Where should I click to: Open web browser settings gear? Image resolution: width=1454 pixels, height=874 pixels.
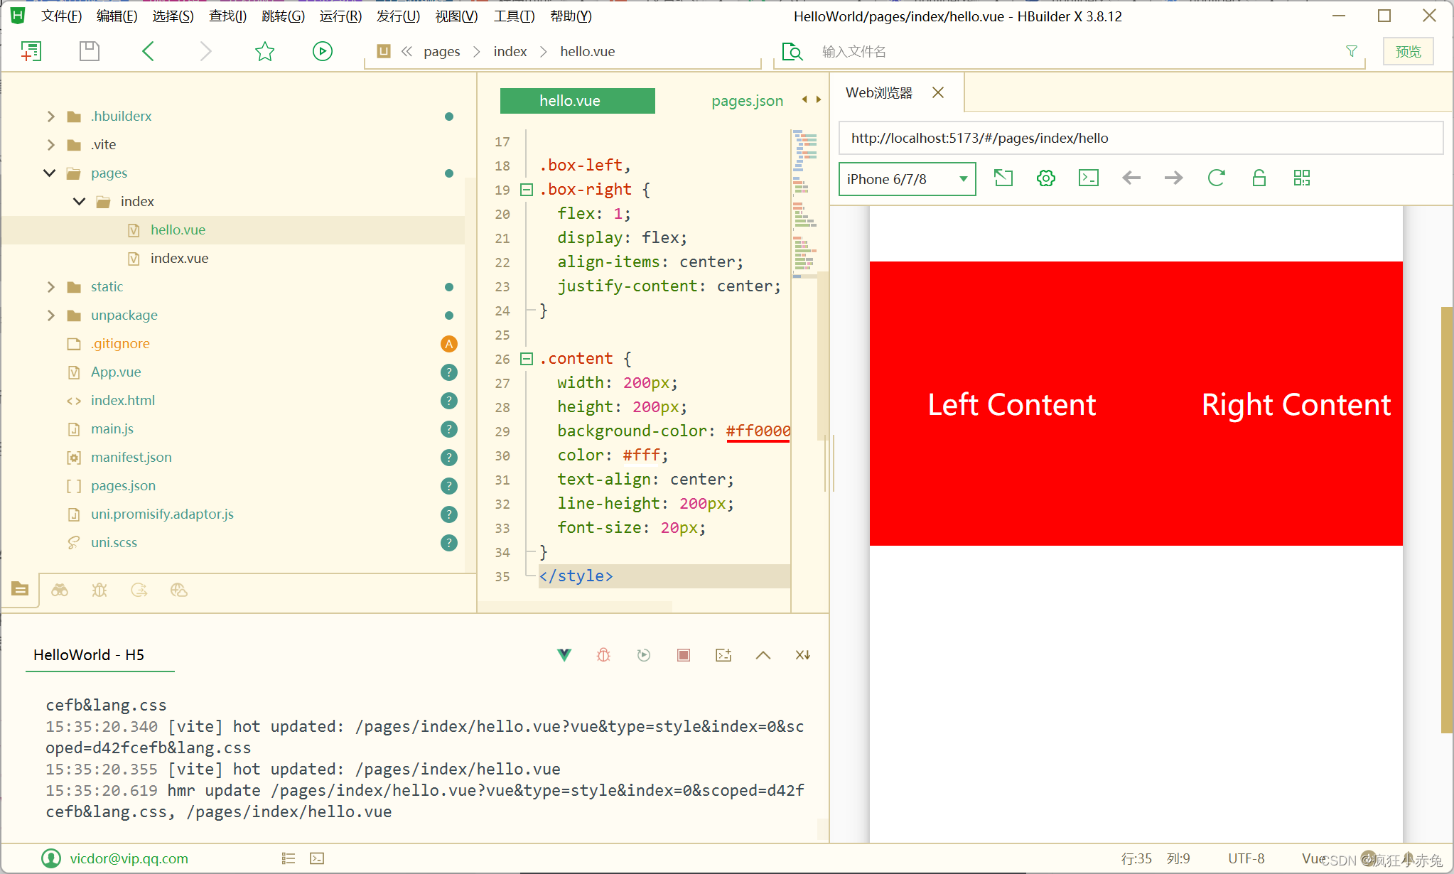1046,178
